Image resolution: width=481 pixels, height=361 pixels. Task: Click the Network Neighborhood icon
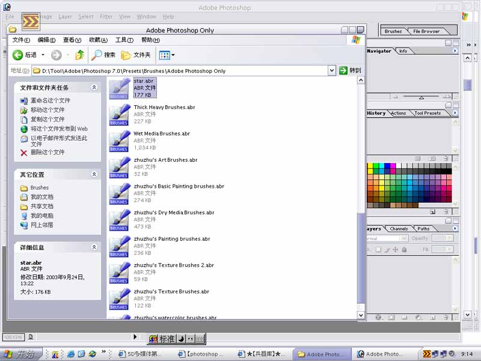[24, 225]
